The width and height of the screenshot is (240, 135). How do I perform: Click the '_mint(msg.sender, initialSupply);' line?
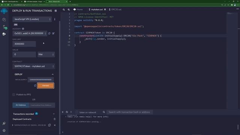(x=105, y=39)
